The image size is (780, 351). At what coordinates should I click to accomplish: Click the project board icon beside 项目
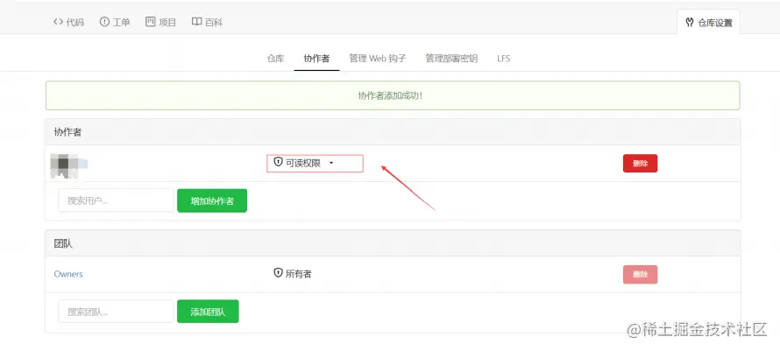[150, 22]
